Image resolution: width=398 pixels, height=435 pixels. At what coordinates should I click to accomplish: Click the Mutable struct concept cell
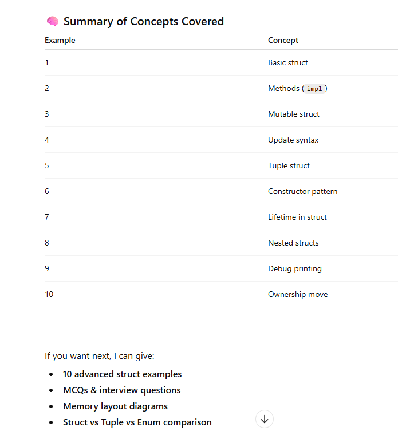point(294,114)
